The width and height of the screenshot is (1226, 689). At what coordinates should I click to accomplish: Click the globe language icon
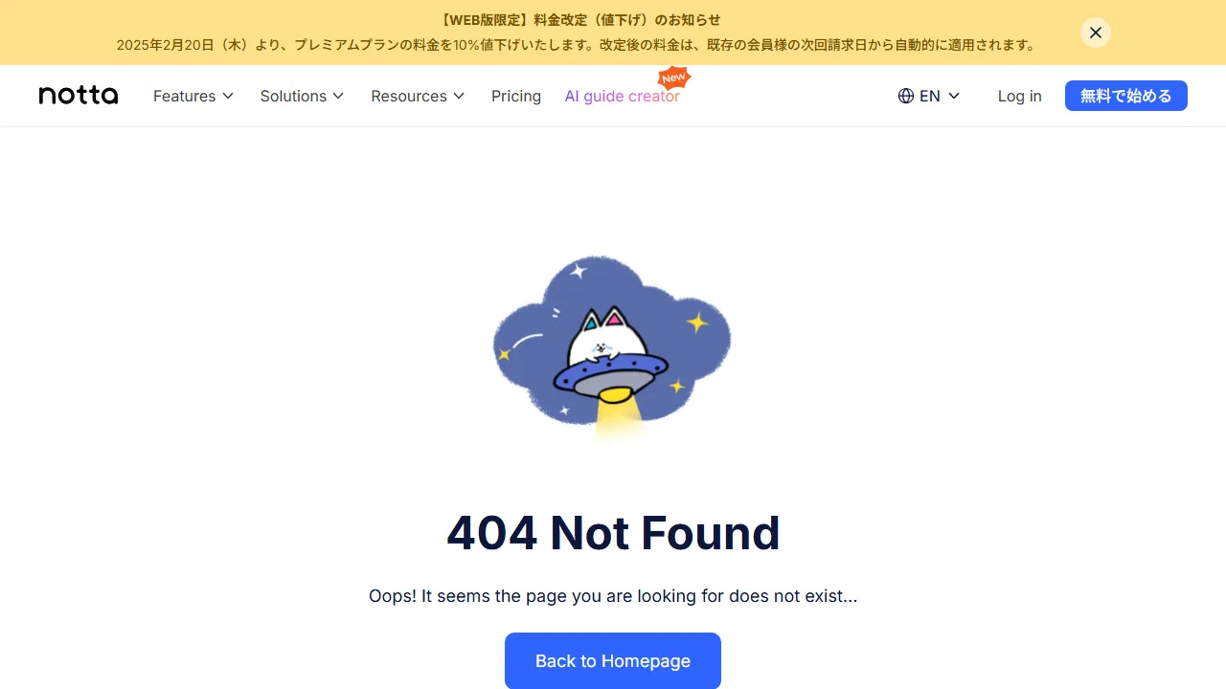906,96
